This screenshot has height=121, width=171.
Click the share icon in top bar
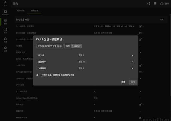(x=149, y=4)
